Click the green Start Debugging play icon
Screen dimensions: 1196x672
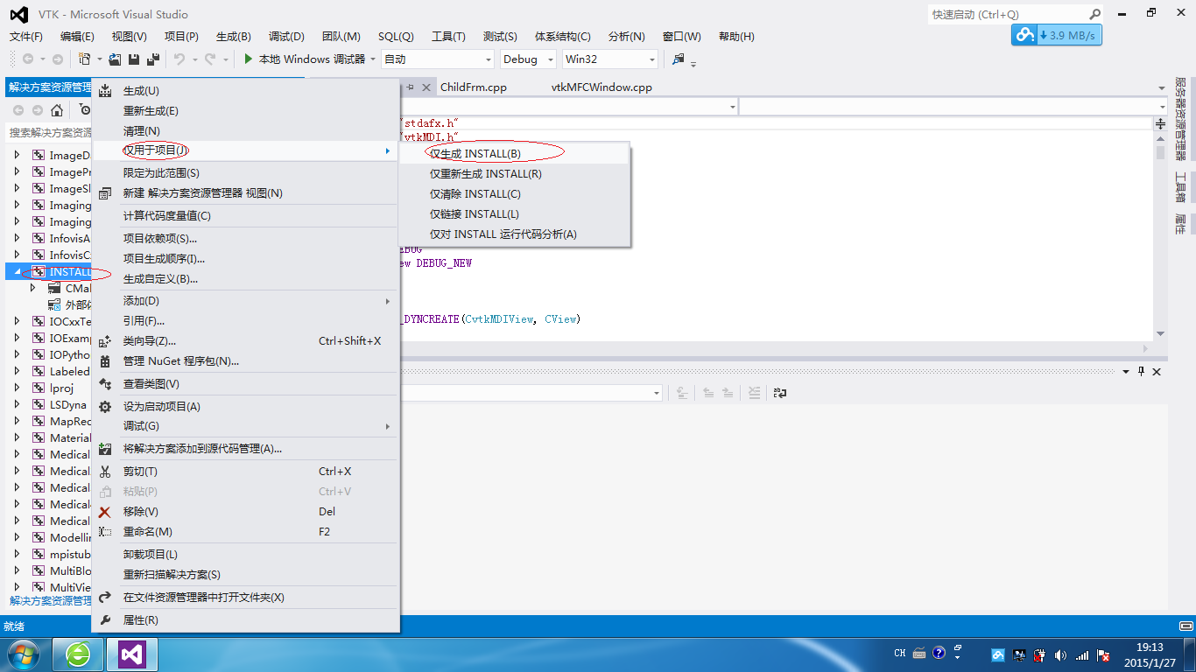[x=249, y=59]
